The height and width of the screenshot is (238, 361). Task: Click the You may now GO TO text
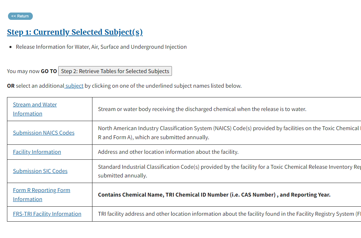pos(31,71)
